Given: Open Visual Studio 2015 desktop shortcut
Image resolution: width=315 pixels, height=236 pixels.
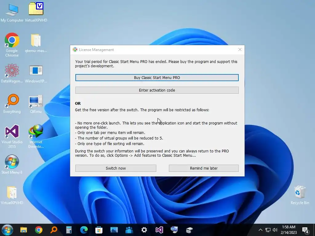Looking at the screenshot, I should click(12, 136).
